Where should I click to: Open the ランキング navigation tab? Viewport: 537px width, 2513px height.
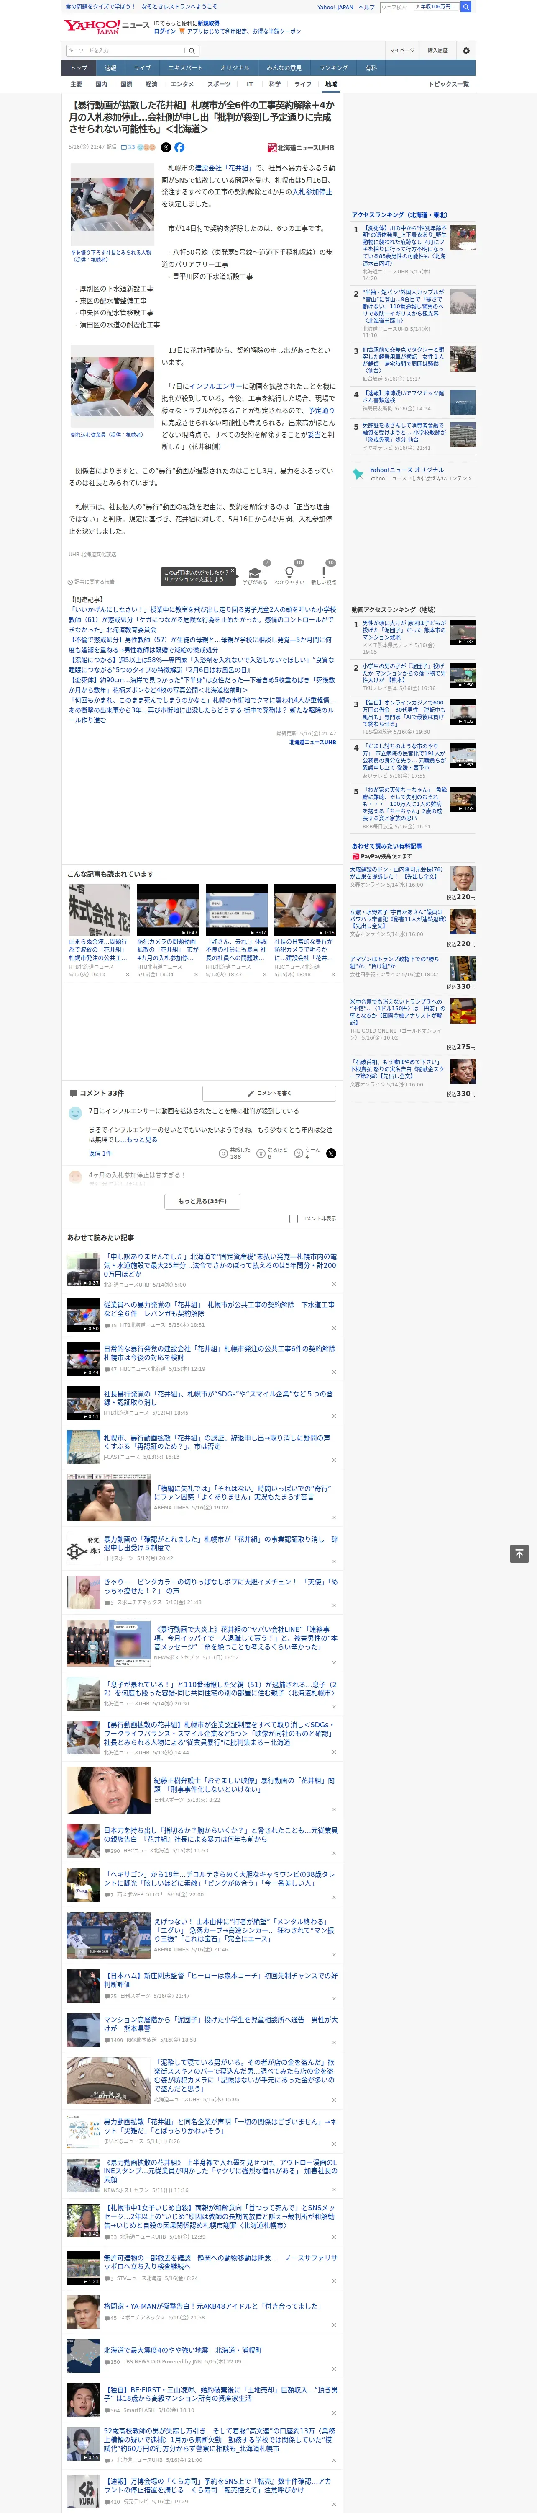(333, 68)
